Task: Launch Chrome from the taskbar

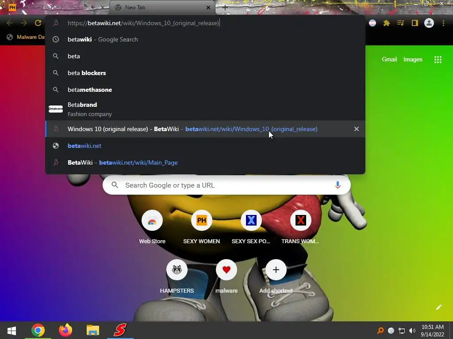Action: (38, 330)
